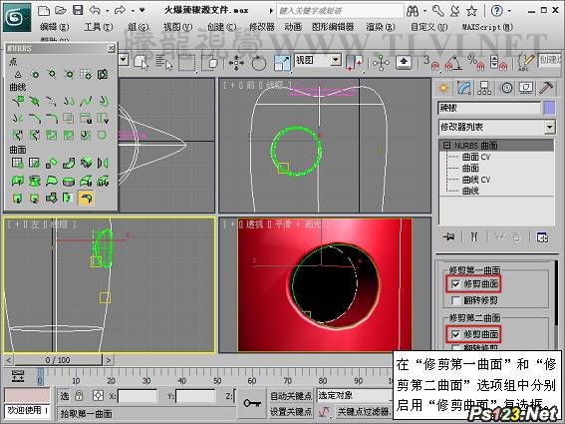The width and height of the screenshot is (565, 424).
Task: Pick the Create Mirror Surface tool
Action: [103, 163]
